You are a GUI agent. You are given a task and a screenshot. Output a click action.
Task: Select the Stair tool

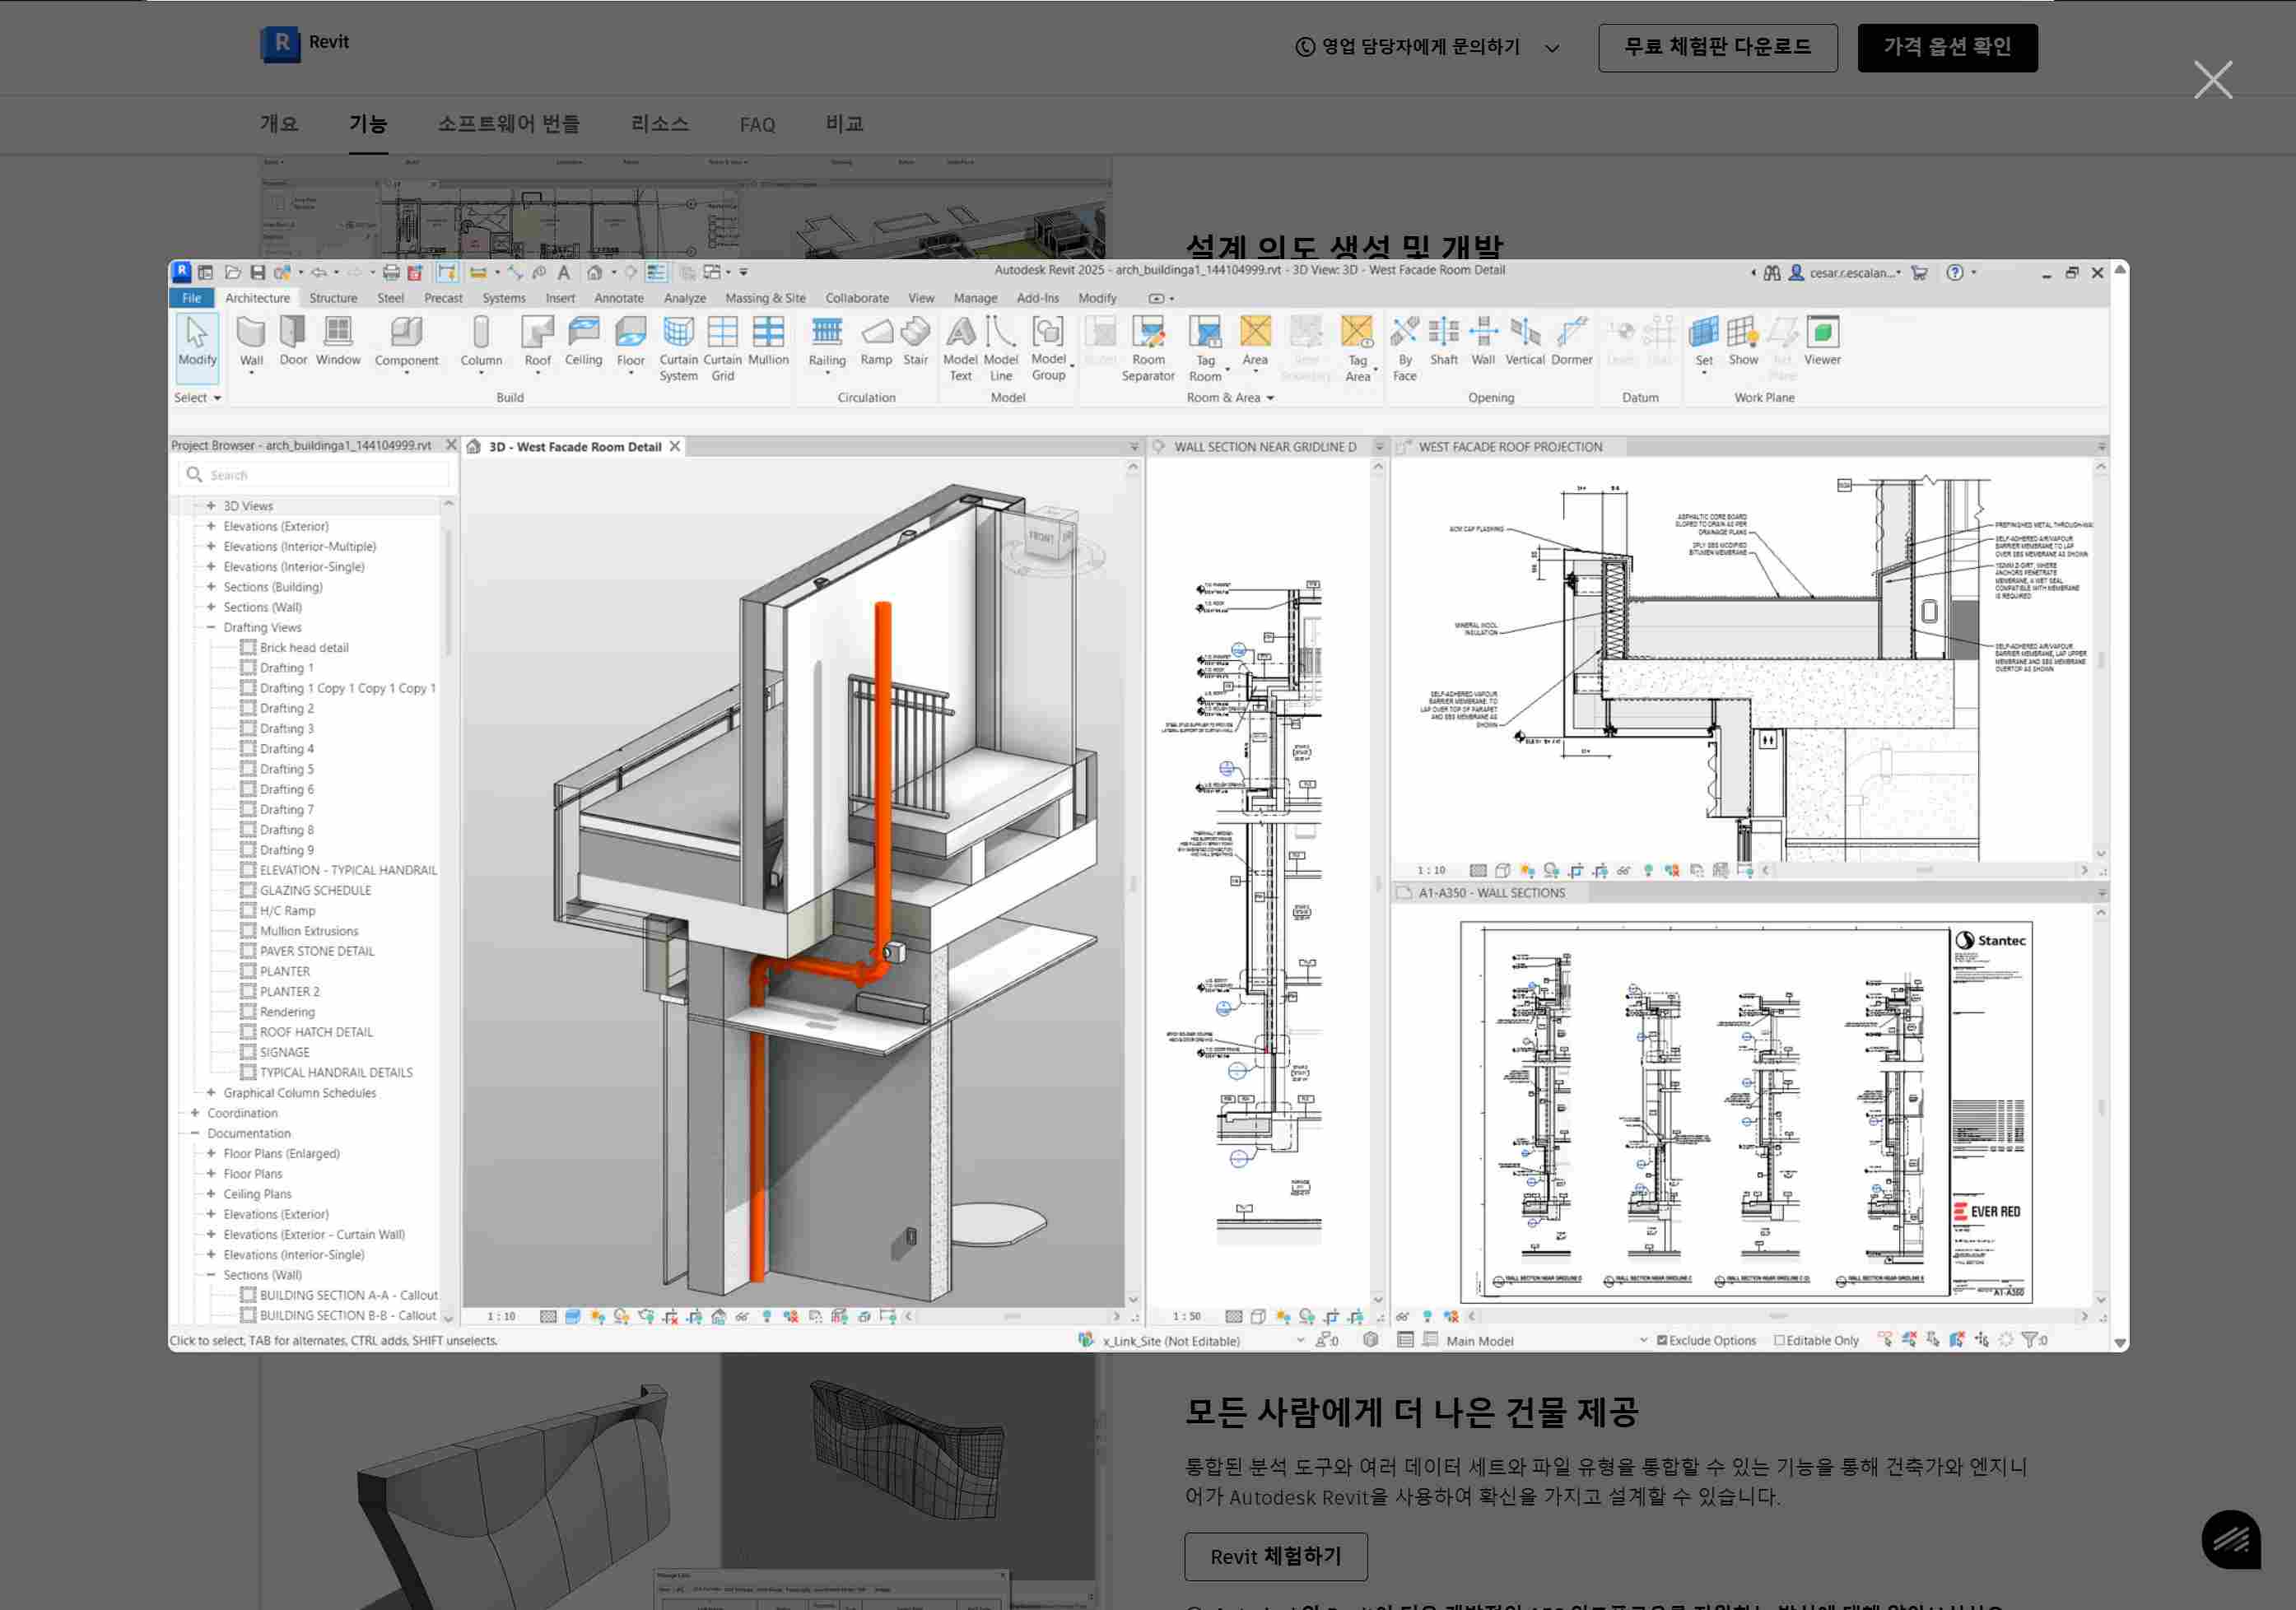tap(915, 341)
